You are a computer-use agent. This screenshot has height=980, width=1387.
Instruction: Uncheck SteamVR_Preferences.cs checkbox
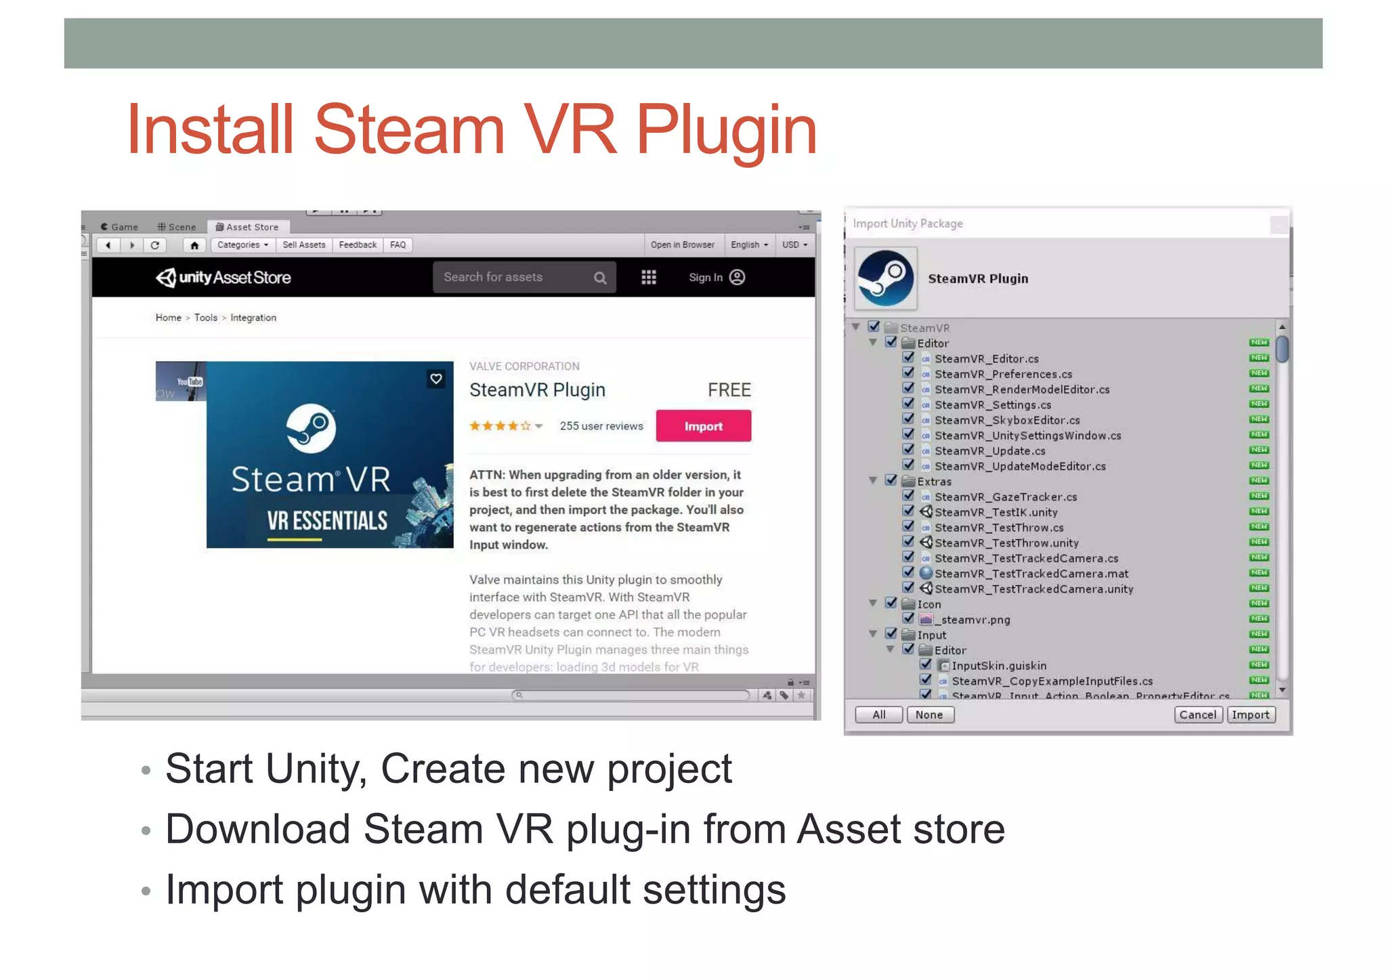click(909, 373)
